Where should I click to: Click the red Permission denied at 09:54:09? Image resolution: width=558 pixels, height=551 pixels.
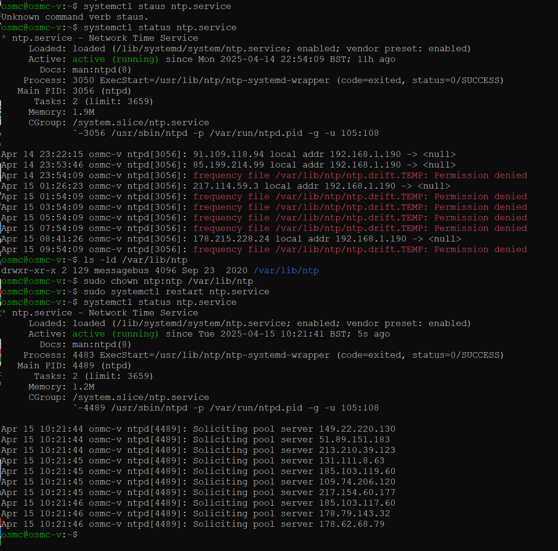click(481, 249)
